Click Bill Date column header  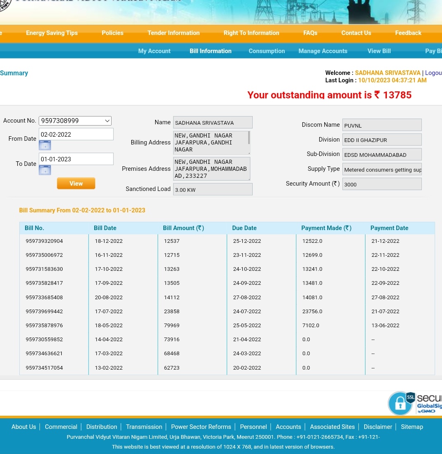click(105, 228)
